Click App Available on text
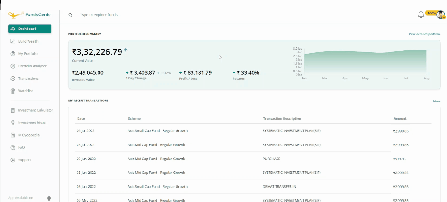Image resolution: width=447 pixels, height=202 pixels. coord(21,198)
